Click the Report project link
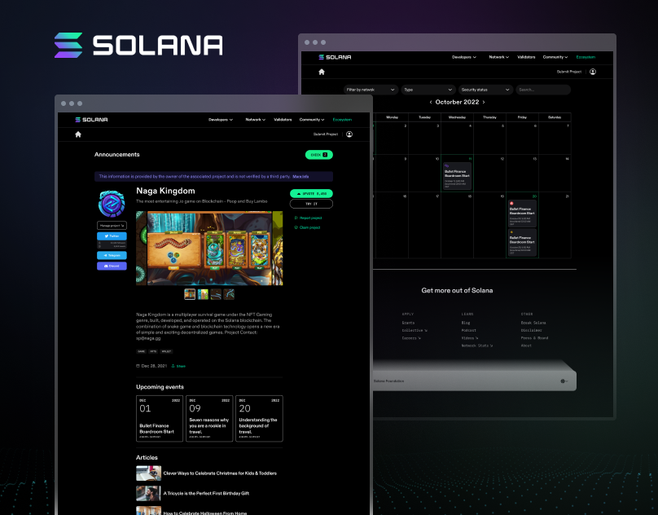 point(308,218)
